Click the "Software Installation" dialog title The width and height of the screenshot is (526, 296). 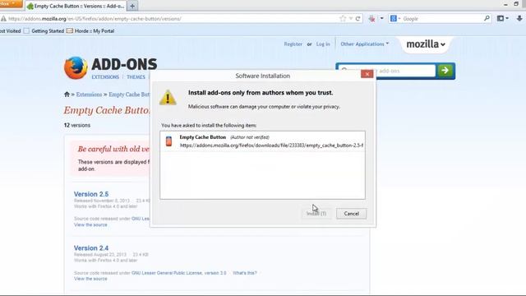tap(263, 76)
